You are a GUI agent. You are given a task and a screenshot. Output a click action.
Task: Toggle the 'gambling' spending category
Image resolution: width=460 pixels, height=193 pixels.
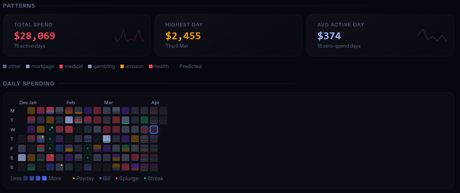(90, 66)
